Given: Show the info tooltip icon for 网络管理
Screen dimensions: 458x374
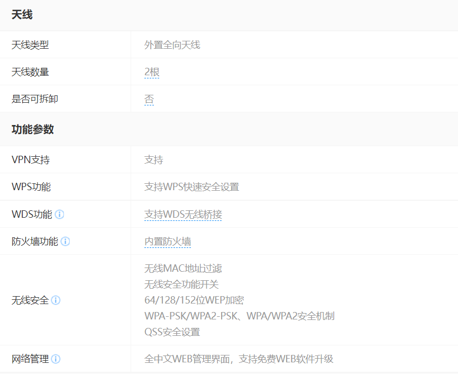Looking at the screenshot, I should pos(56,359).
